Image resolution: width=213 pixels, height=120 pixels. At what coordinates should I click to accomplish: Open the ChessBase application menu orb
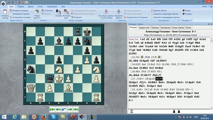pyautogui.click(x=4, y=4)
